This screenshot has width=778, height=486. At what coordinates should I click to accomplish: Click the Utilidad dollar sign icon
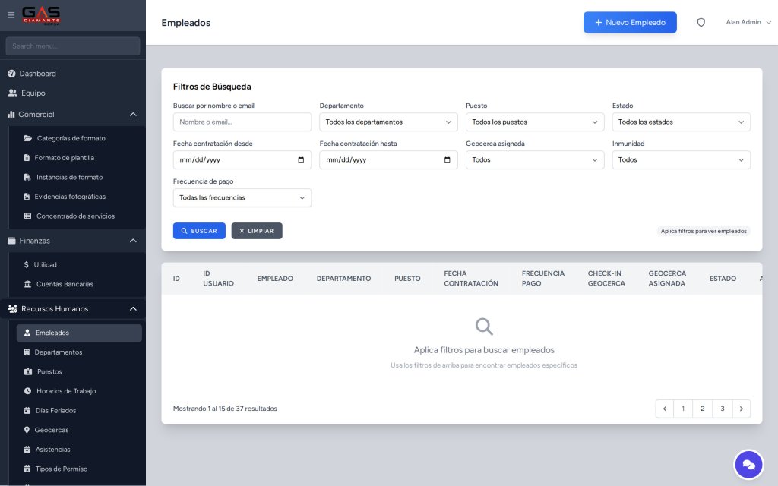pyautogui.click(x=27, y=265)
